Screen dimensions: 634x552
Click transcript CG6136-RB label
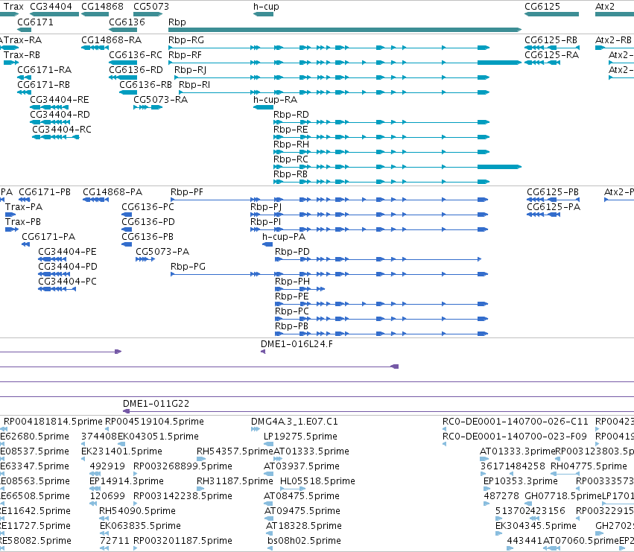click(x=145, y=85)
